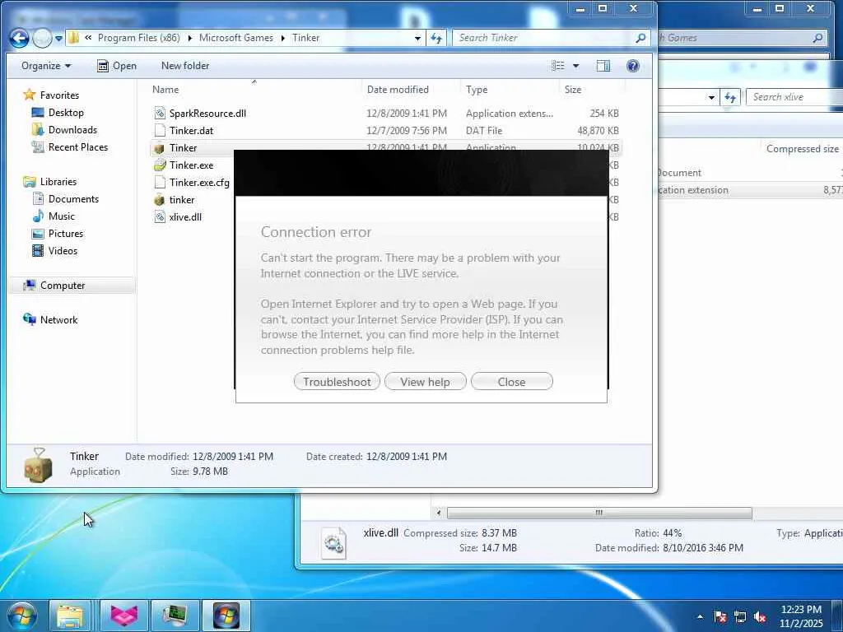Open Libraries in the navigation pane
This screenshot has height=632, width=843.
(x=58, y=182)
